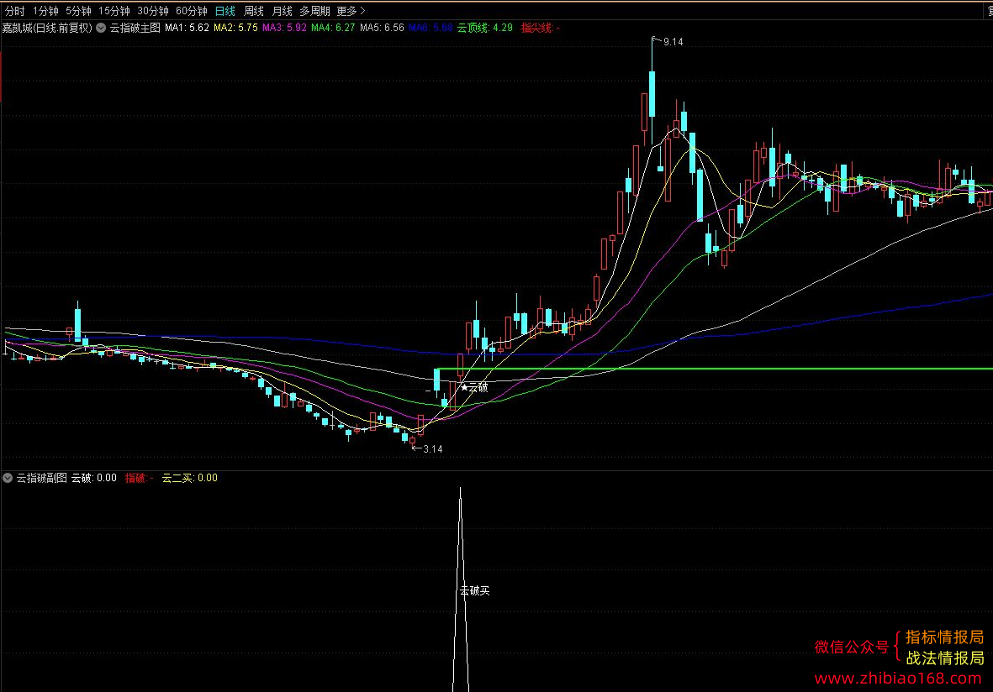Click the 云顶线: 4.29 value label
993x692 pixels.
tap(485, 28)
